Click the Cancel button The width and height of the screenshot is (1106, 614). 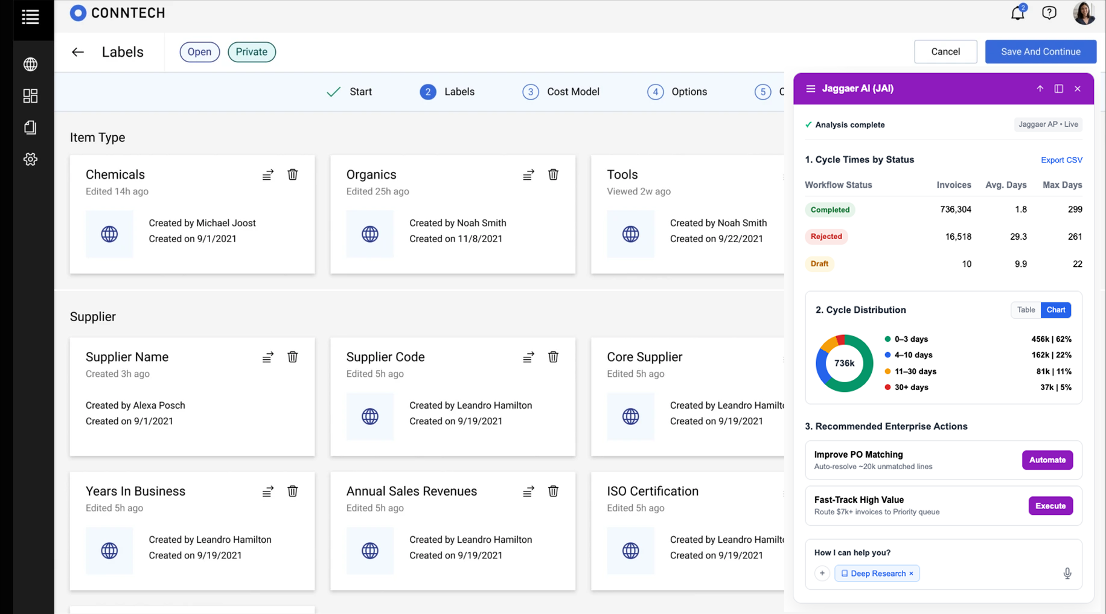(x=945, y=52)
